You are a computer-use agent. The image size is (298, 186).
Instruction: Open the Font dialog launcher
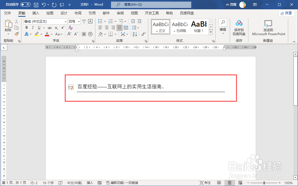pos(93,41)
